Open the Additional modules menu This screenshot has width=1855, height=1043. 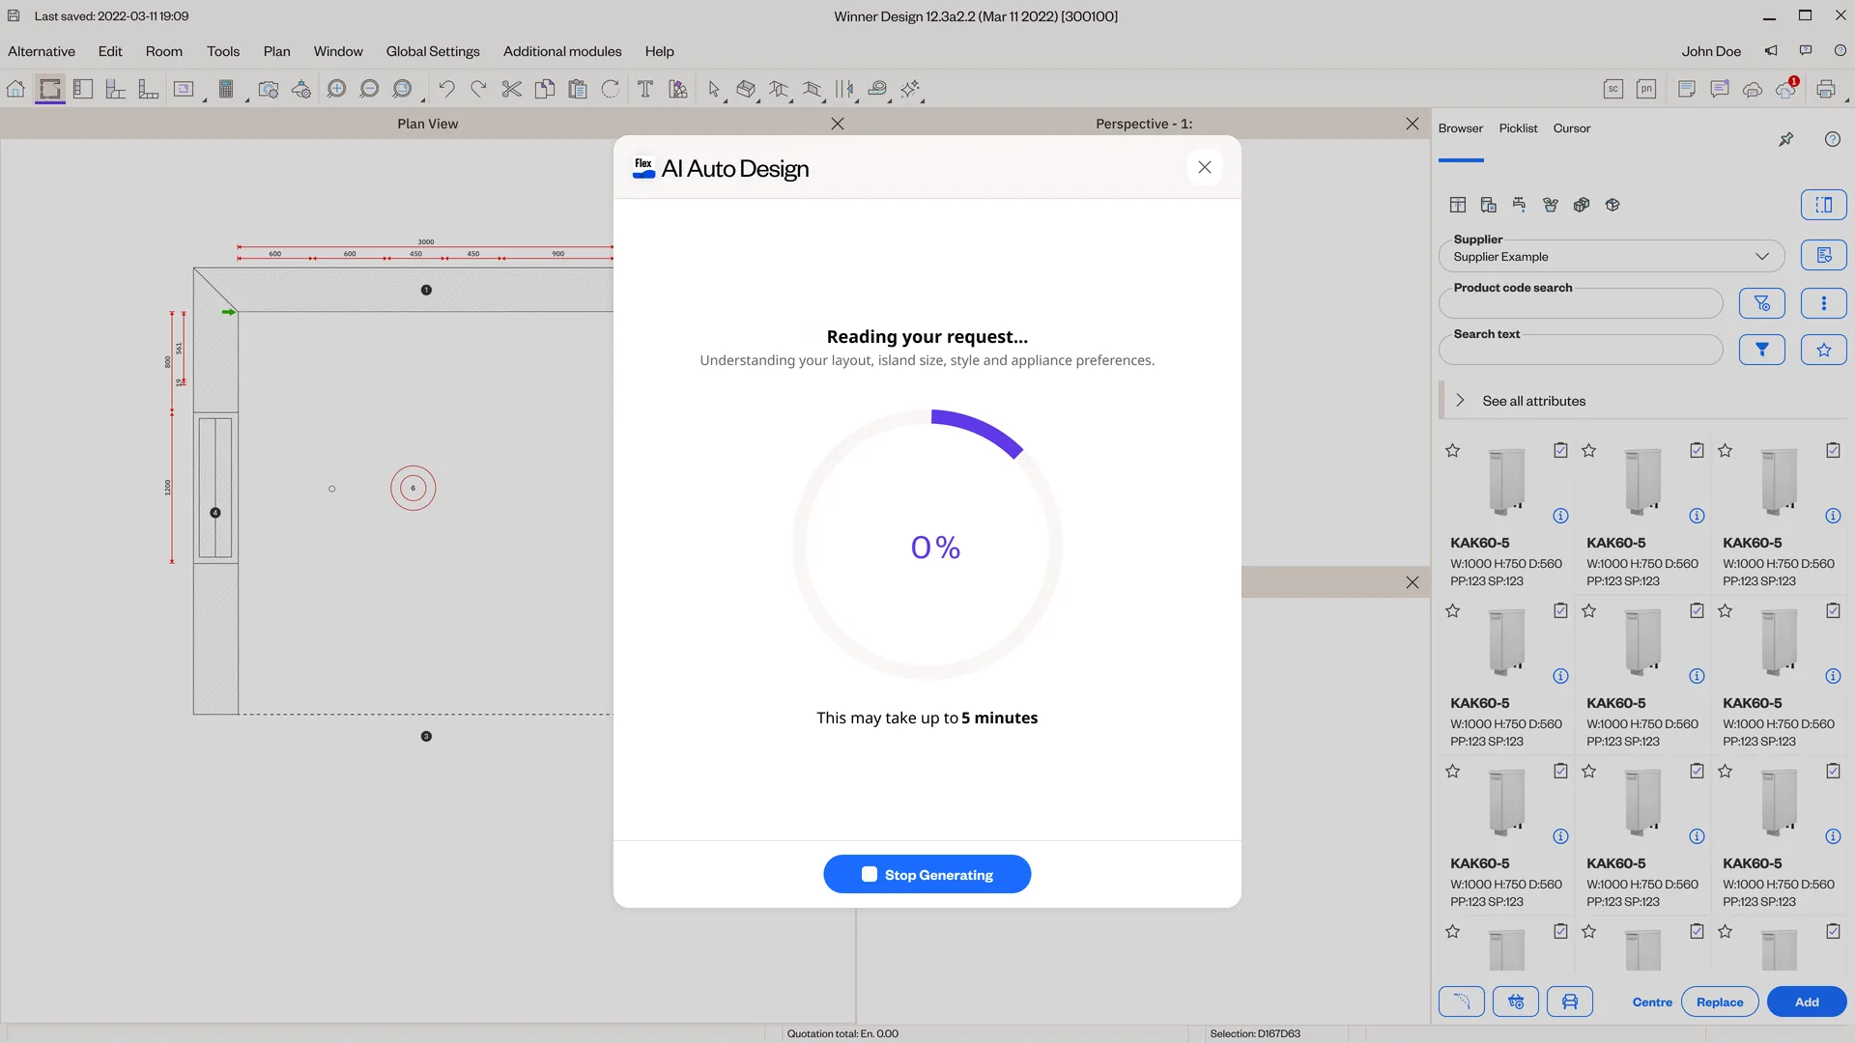[562, 51]
